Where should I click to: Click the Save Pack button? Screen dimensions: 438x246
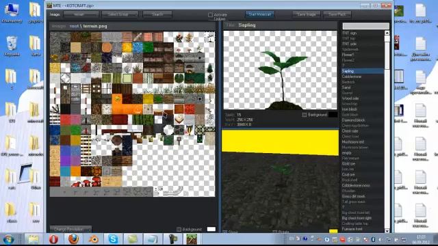tap(337, 14)
